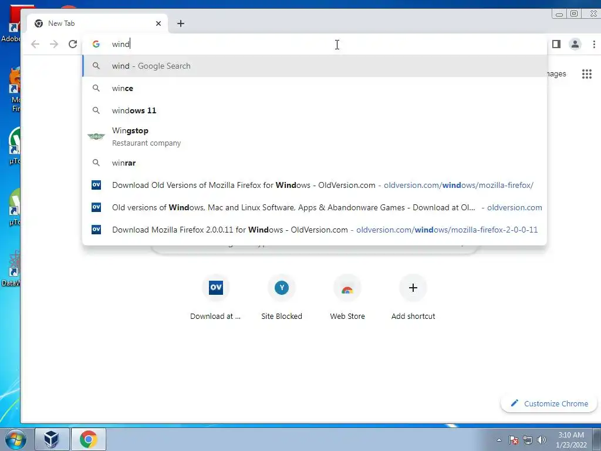The height and width of the screenshot is (451, 601).
Task: Click the Chrome taskbar icon
Action: [x=89, y=439]
